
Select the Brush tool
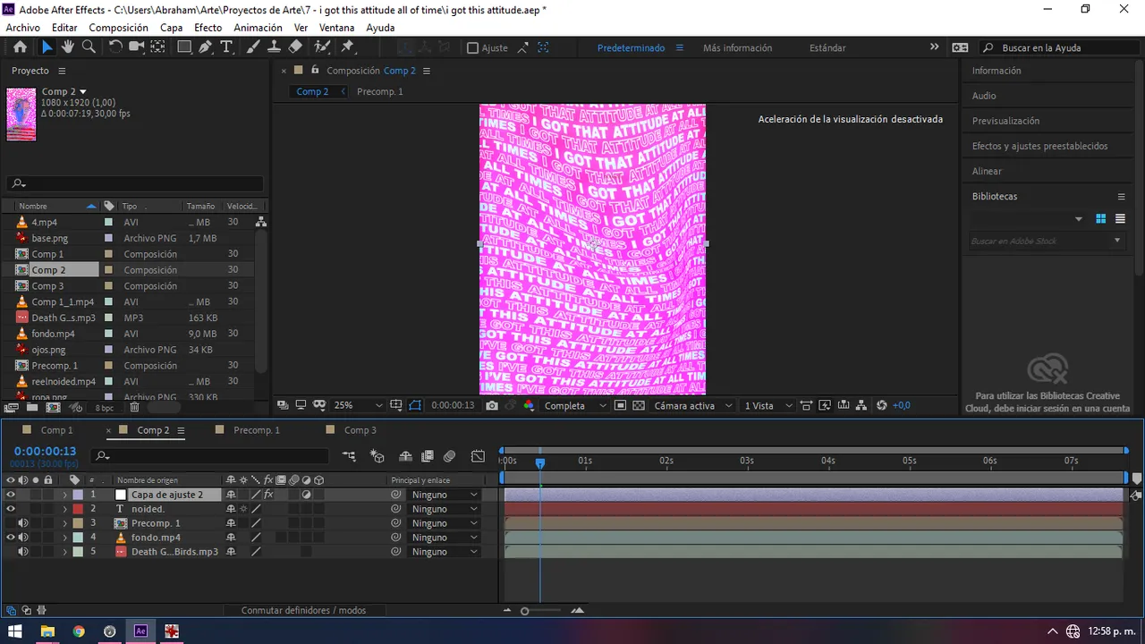pyautogui.click(x=253, y=47)
